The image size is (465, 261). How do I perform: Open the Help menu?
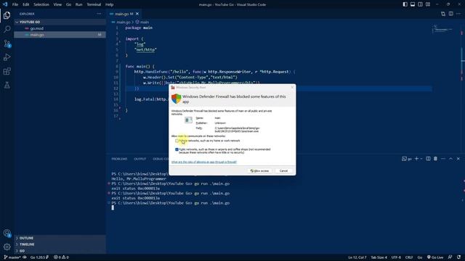point(110,4)
